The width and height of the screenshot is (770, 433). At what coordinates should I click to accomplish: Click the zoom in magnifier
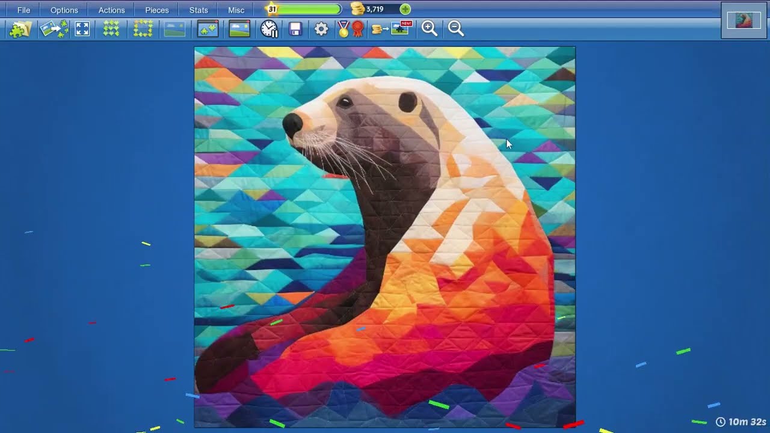[429, 28]
